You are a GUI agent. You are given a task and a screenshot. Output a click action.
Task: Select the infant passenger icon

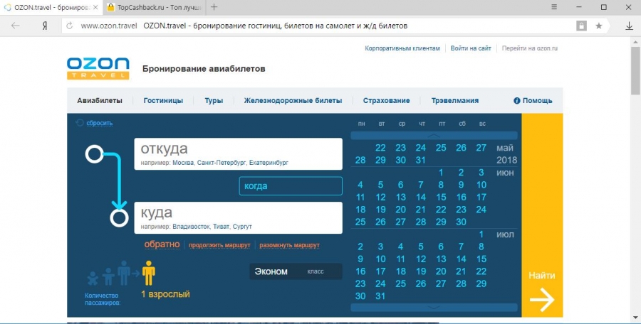(x=93, y=279)
